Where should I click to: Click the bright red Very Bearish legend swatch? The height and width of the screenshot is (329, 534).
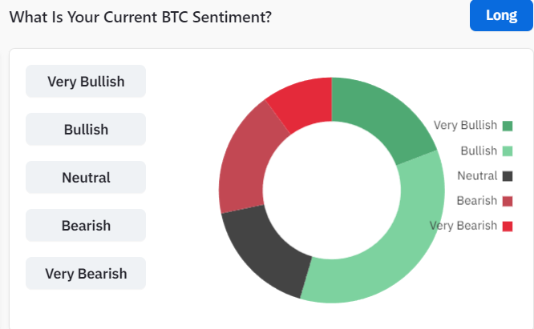508,226
